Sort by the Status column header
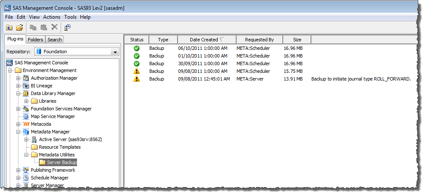 pyautogui.click(x=137, y=40)
